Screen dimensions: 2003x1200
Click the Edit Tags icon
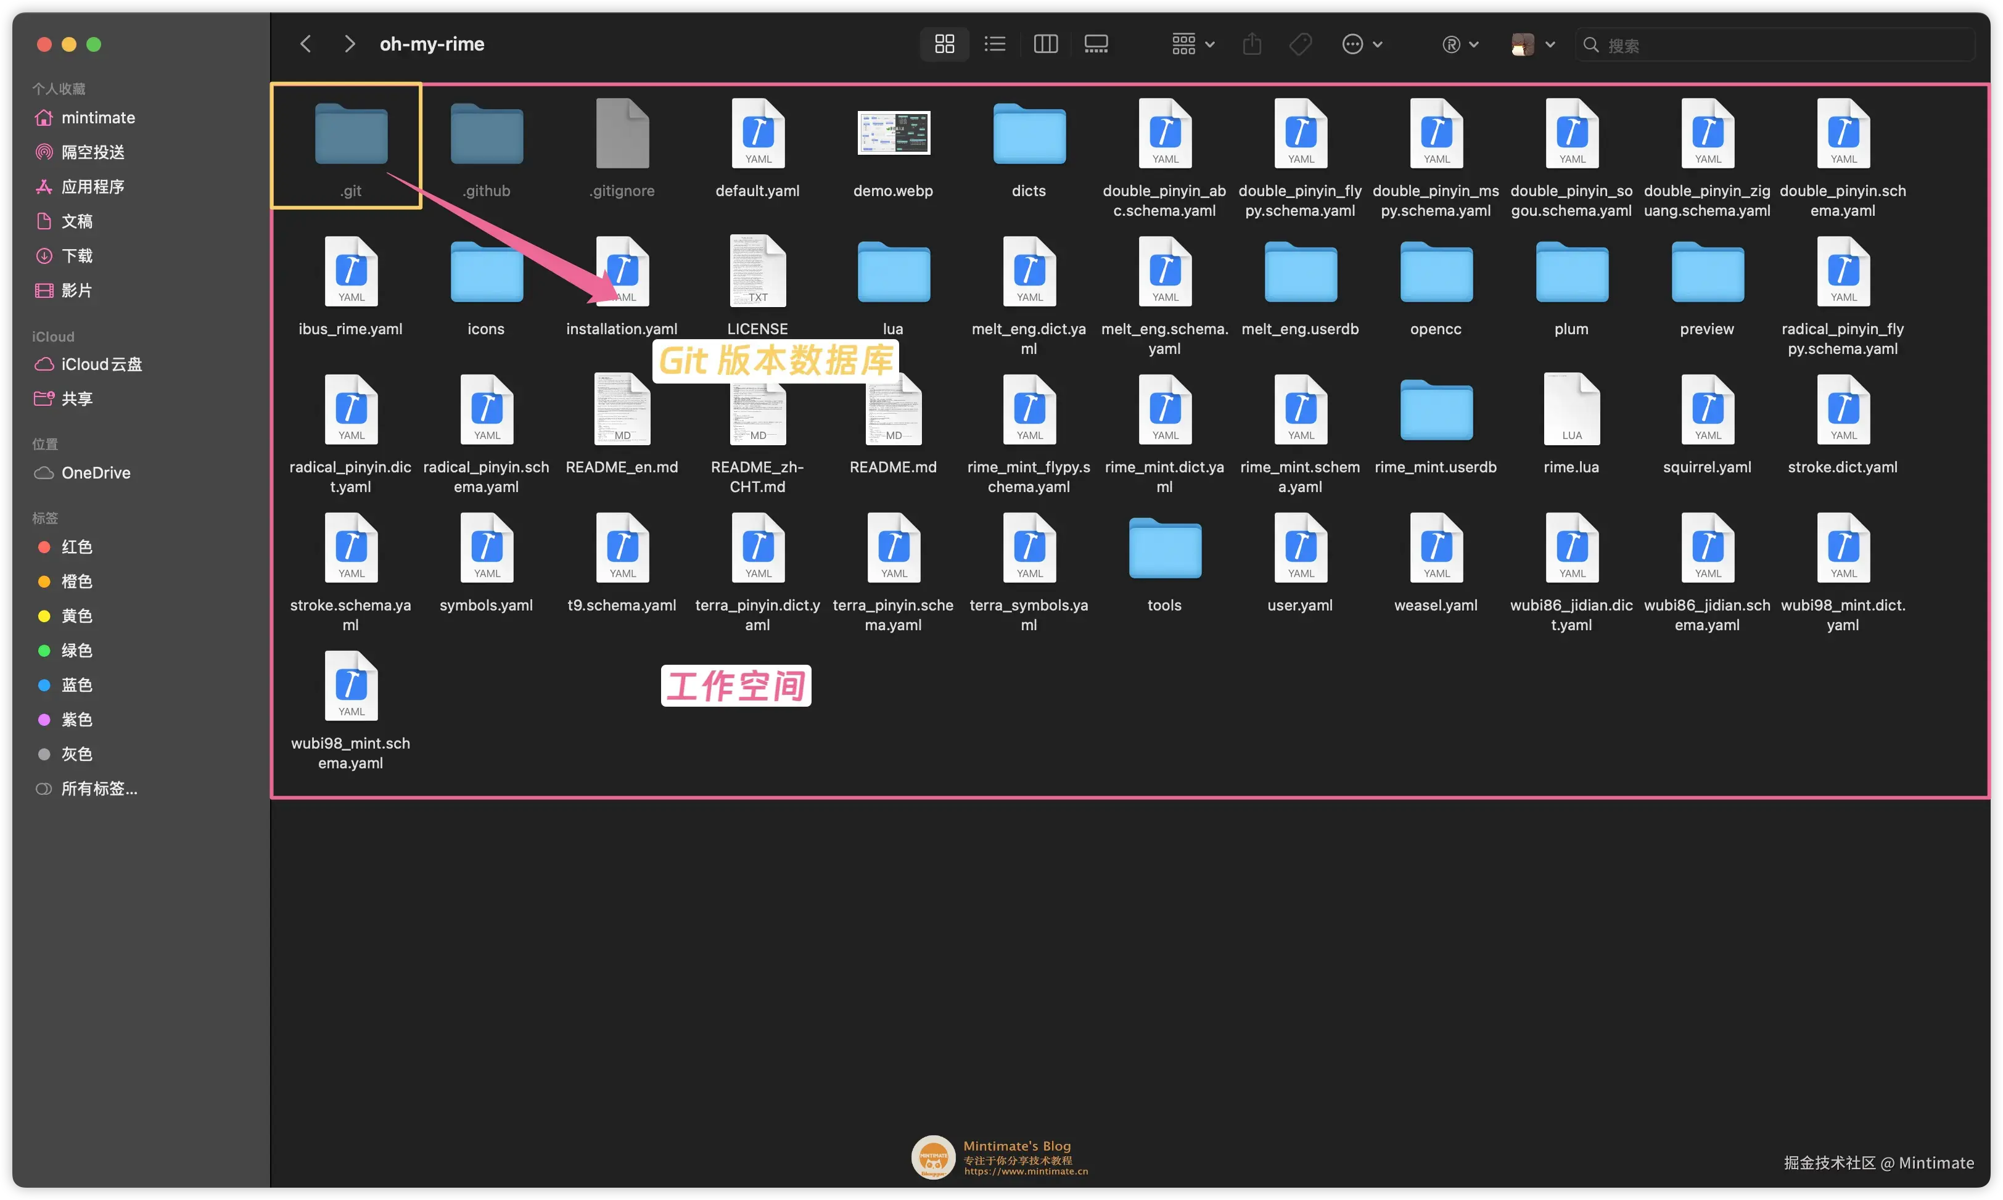tap(1301, 44)
